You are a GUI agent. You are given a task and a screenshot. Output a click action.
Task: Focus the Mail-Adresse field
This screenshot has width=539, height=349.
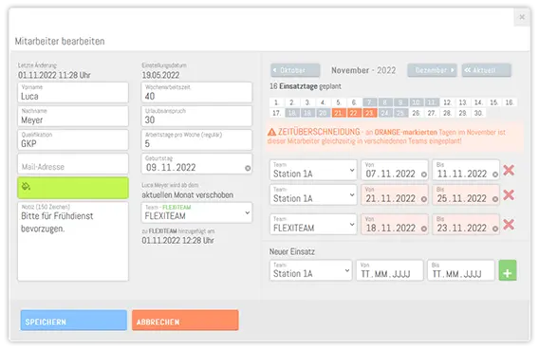(x=73, y=163)
